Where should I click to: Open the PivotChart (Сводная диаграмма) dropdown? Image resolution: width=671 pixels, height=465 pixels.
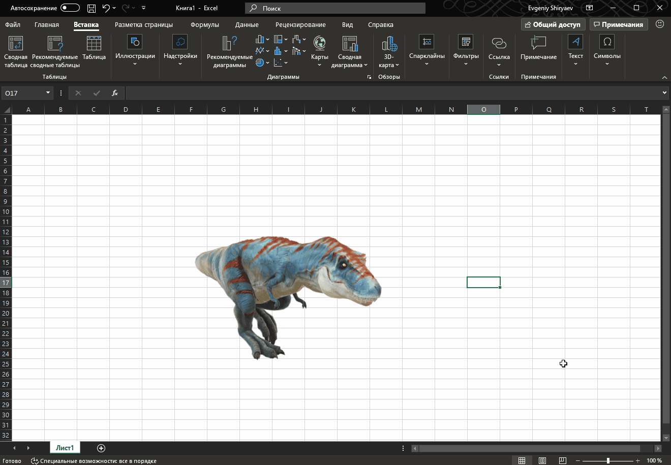tap(350, 61)
